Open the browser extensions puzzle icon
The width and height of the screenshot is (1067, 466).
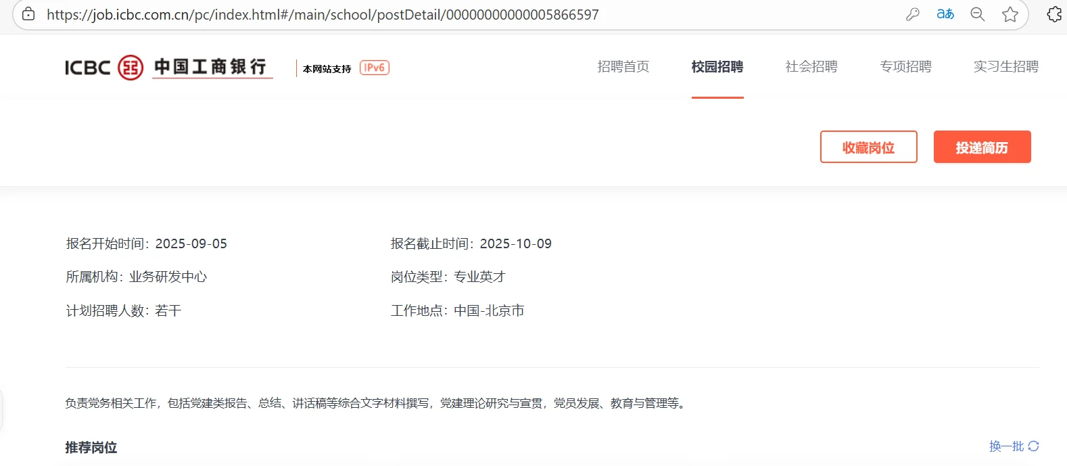[x=1055, y=14]
